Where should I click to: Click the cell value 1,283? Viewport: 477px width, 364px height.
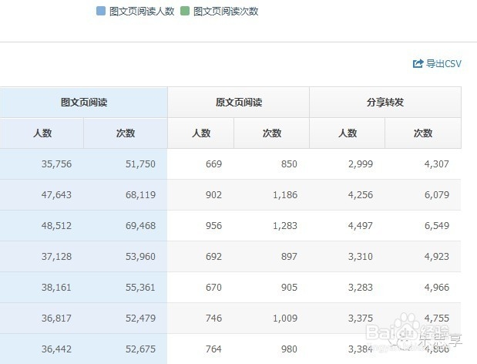coord(285,226)
